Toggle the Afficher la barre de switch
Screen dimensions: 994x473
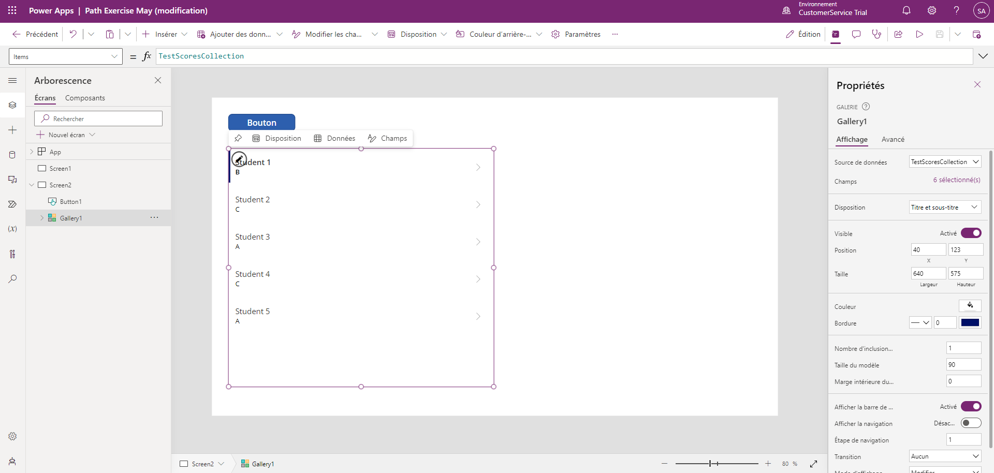pos(971,407)
